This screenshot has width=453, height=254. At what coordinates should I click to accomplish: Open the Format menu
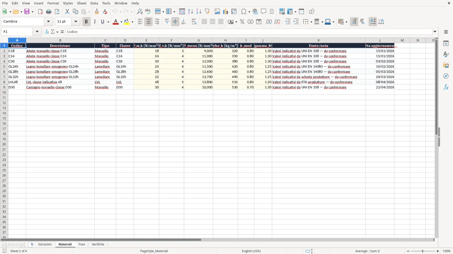[x=53, y=3]
